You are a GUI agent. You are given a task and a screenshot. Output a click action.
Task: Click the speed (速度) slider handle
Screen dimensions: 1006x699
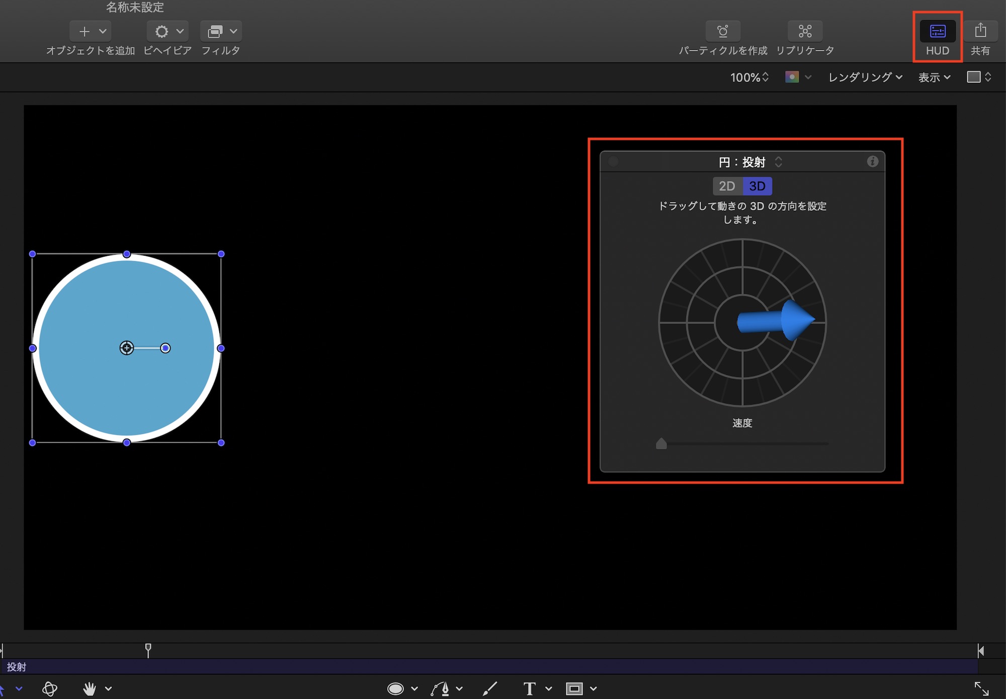[x=661, y=443]
